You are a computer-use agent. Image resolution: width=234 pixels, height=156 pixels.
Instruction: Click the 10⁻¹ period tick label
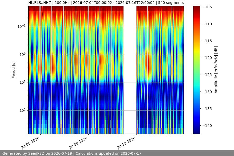pyautogui.click(x=21, y=26)
